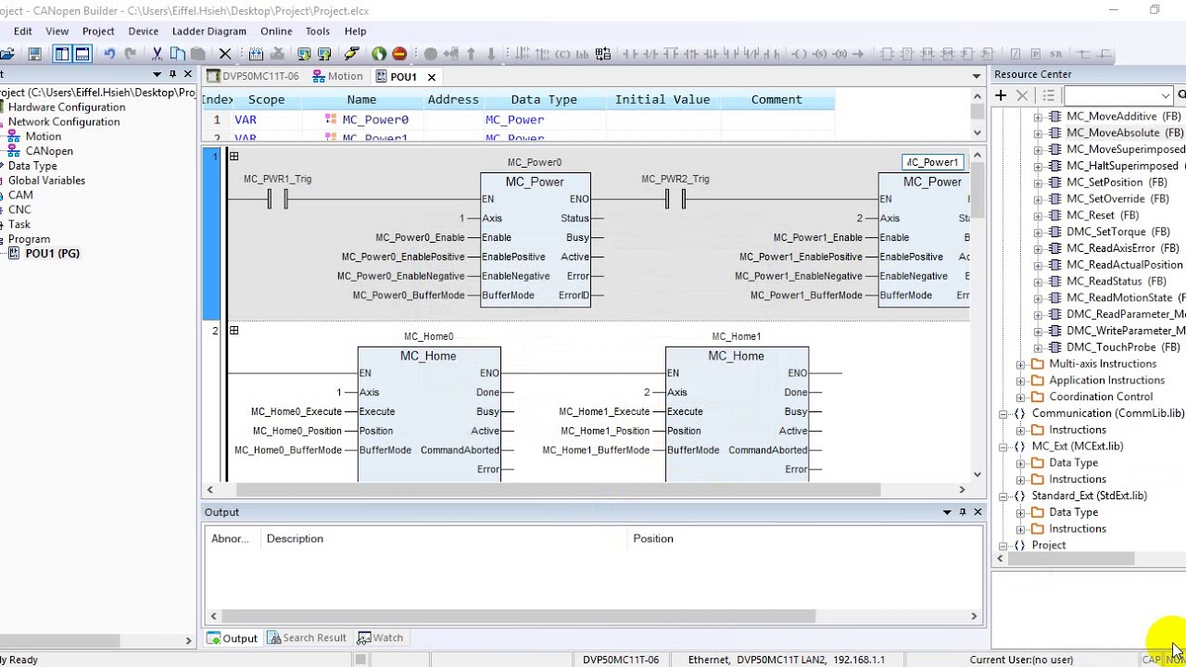Image resolution: width=1186 pixels, height=667 pixels.
Task: Open the Tools menu
Action: click(x=318, y=31)
